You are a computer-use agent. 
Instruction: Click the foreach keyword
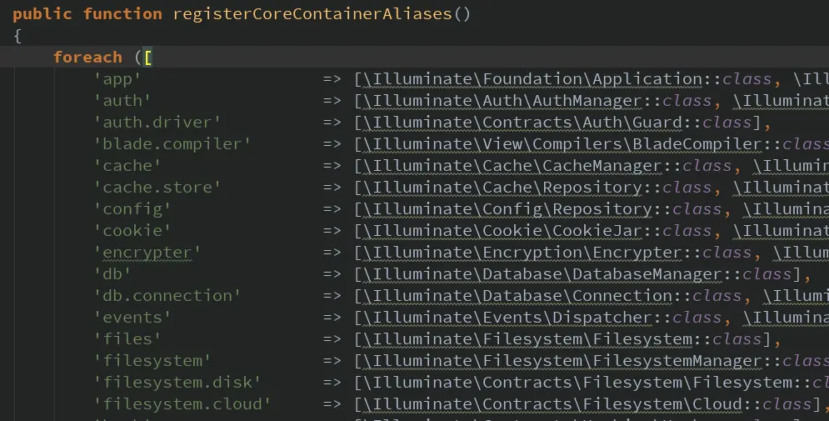[x=87, y=57]
